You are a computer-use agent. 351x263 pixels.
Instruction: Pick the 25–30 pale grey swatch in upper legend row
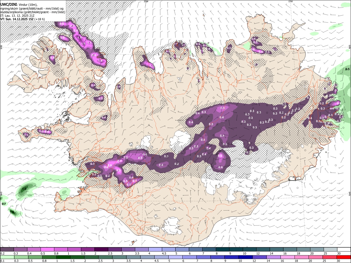point(331,249)
